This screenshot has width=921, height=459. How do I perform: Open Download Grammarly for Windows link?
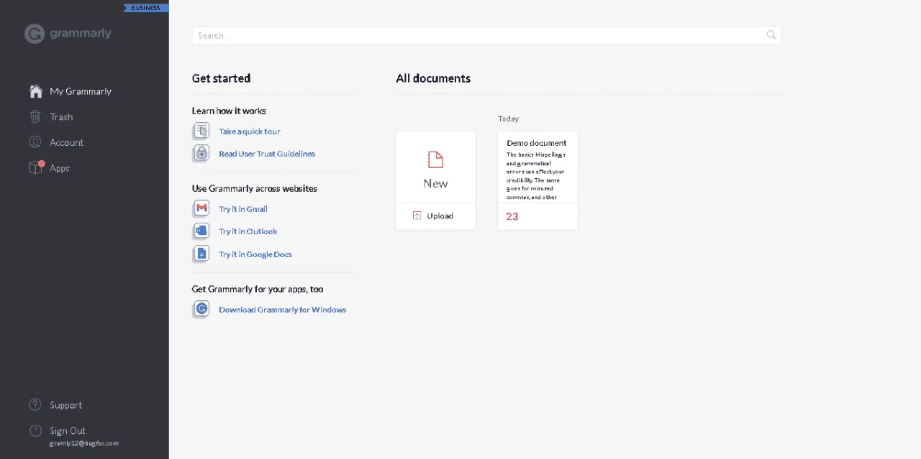(283, 310)
